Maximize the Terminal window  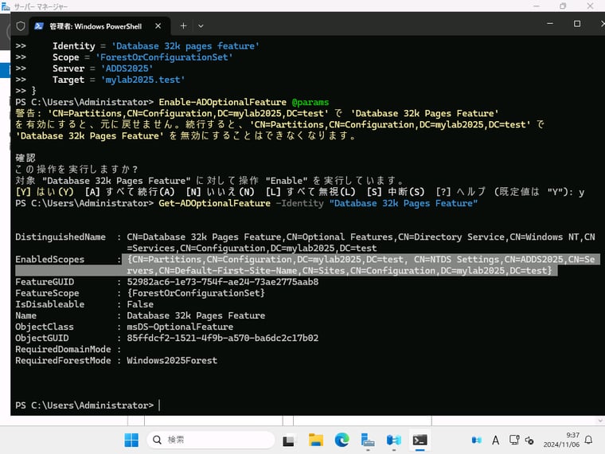[x=577, y=24]
